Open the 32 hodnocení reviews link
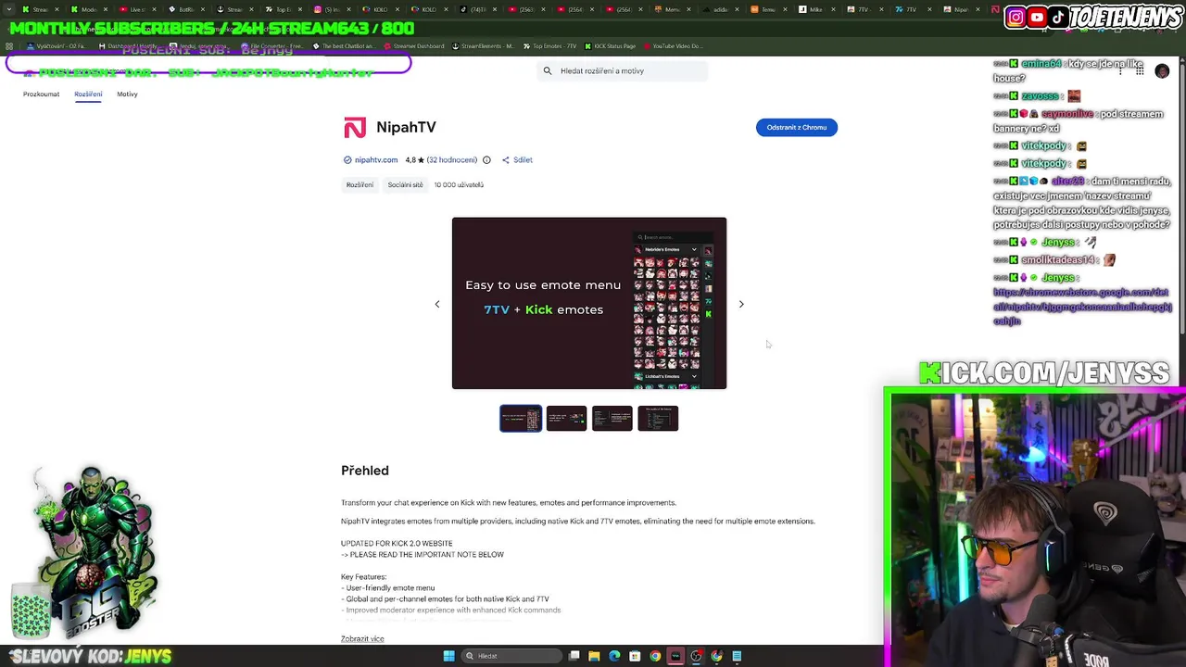 coord(452,160)
